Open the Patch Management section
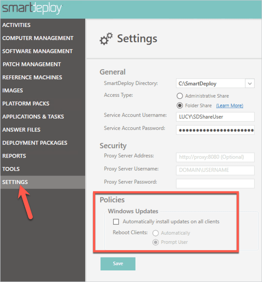Screen dimensions: 262x282 (x=31, y=64)
